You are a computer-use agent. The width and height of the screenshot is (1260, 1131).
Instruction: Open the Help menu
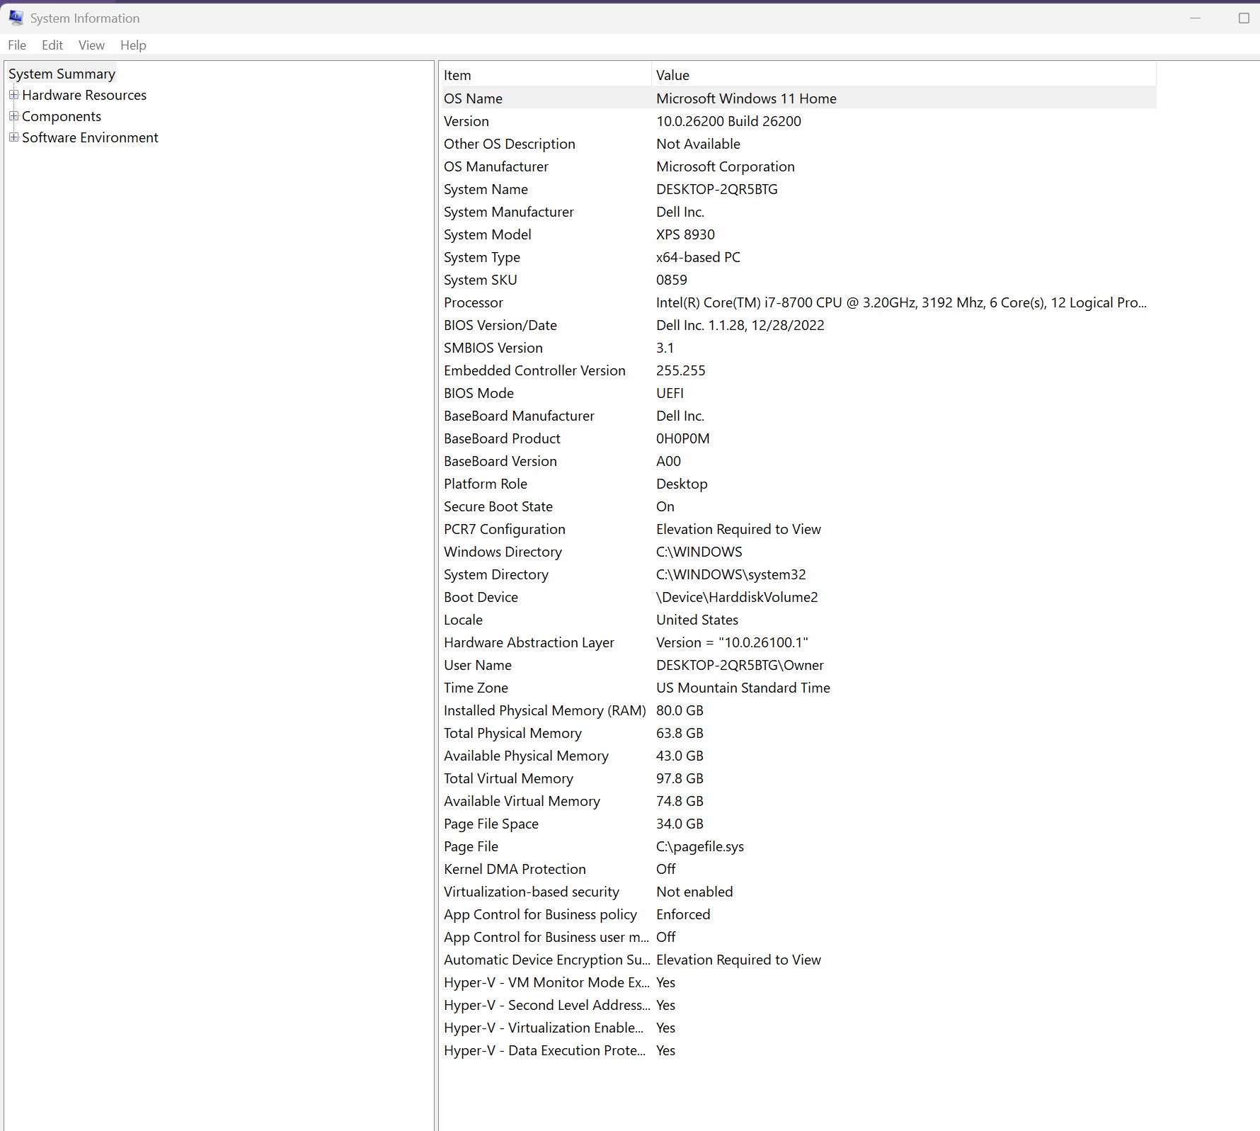coord(133,45)
